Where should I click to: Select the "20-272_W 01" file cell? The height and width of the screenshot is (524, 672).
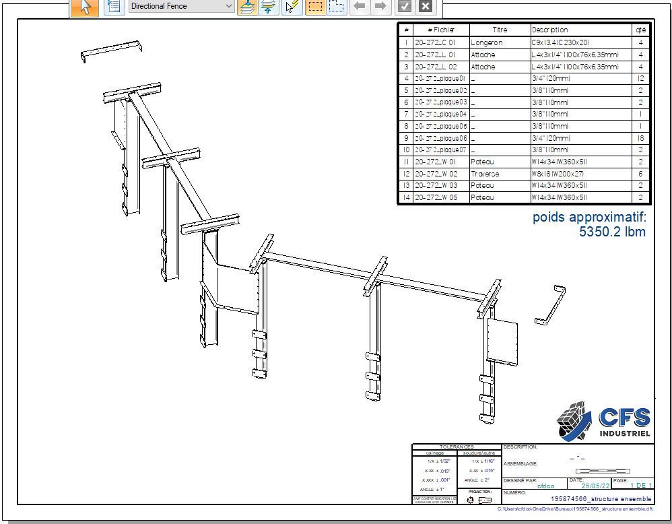click(441, 162)
